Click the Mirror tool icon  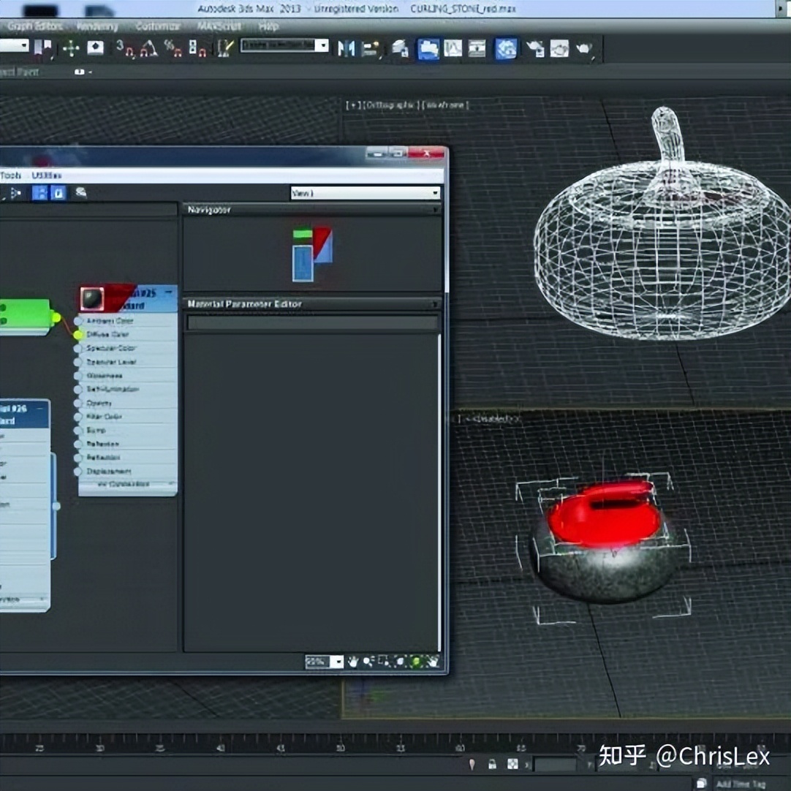pyautogui.click(x=346, y=48)
